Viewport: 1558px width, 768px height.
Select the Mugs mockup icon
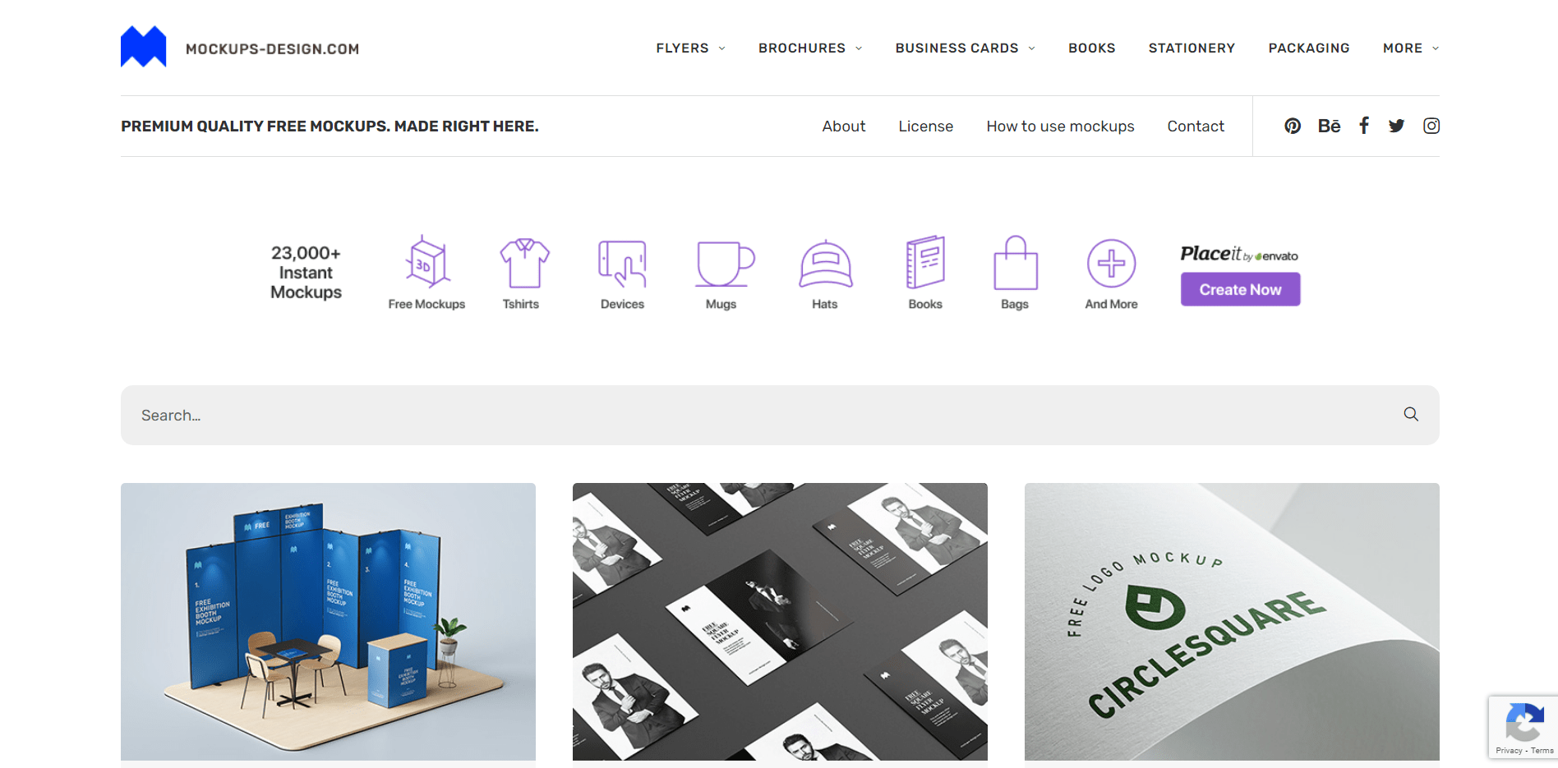point(722,263)
